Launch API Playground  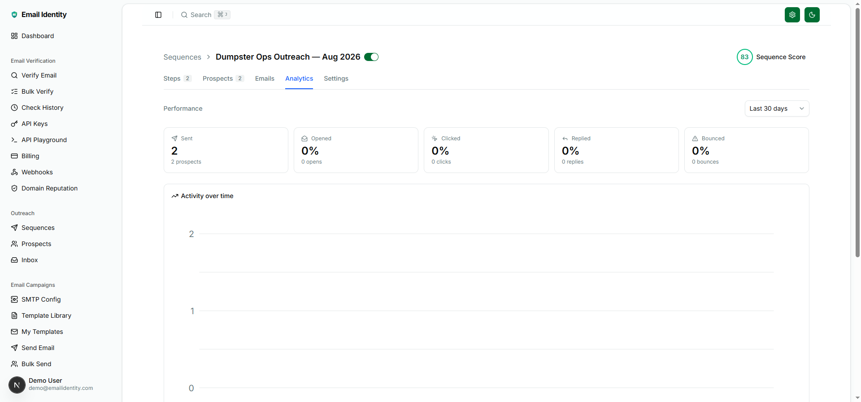point(39,140)
